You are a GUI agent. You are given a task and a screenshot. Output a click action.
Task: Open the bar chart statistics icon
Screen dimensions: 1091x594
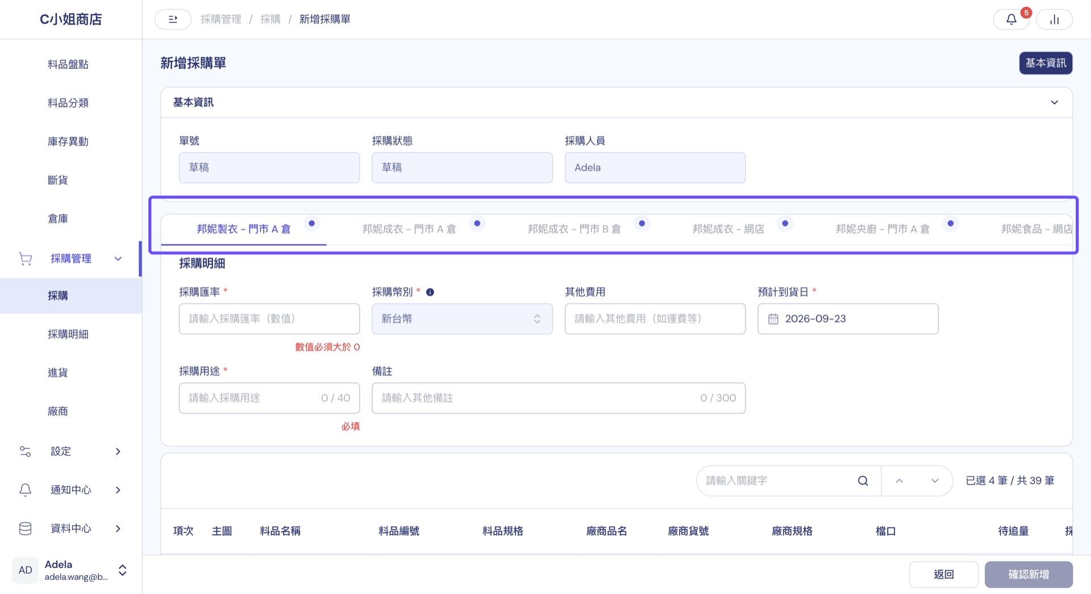click(x=1054, y=19)
